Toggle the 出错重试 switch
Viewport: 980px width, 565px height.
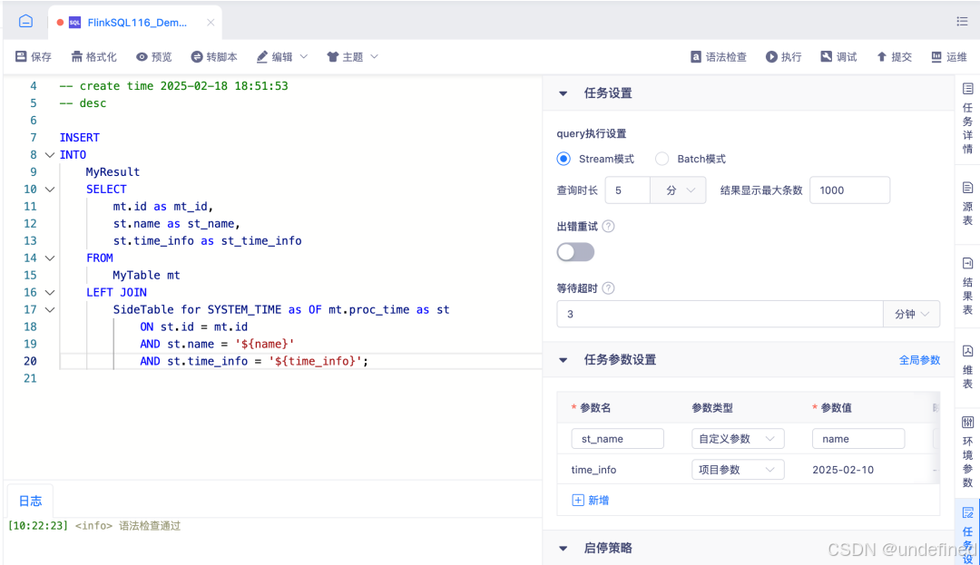(x=575, y=252)
